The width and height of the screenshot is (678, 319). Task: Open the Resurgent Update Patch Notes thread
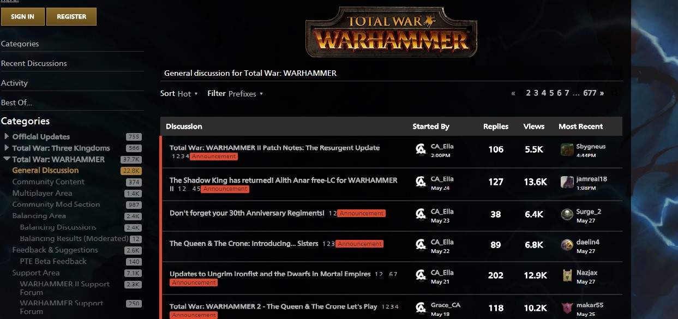coord(274,148)
